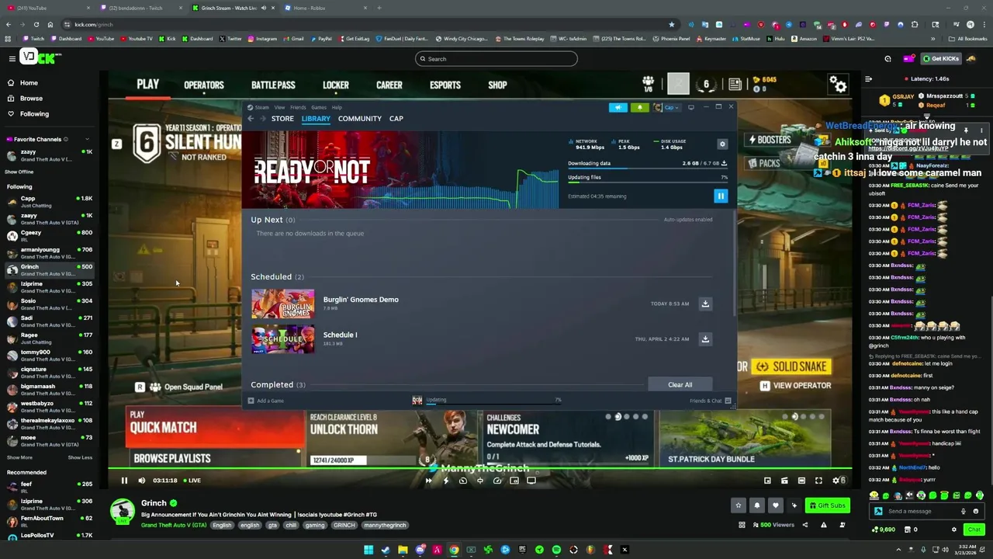Image resolution: width=993 pixels, height=559 pixels.
Task: Click the heart follow icon under stream
Action: click(x=775, y=505)
